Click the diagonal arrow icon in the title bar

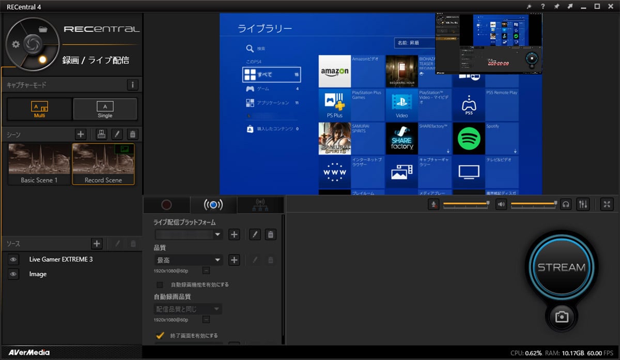[x=570, y=6]
